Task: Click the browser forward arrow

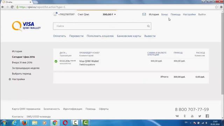Action: (7, 7)
